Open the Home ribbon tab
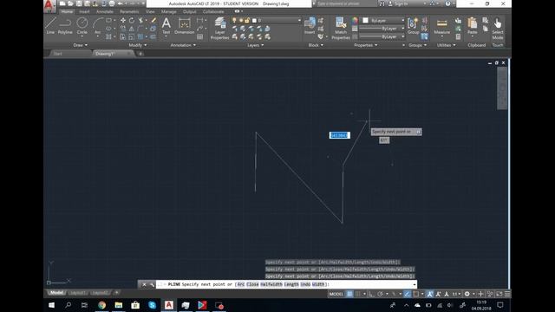Viewport: 555px width, 312px height. point(67,11)
